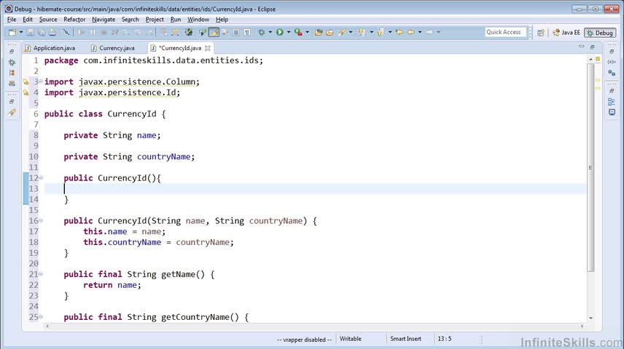Click the Run Last Tool icon
This screenshot has height=349, width=624.
pyautogui.click(x=298, y=32)
